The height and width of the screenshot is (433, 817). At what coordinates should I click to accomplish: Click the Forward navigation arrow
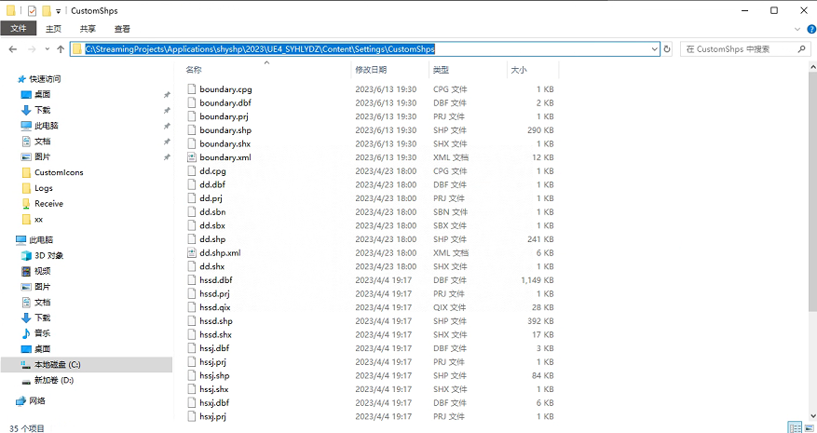point(32,49)
